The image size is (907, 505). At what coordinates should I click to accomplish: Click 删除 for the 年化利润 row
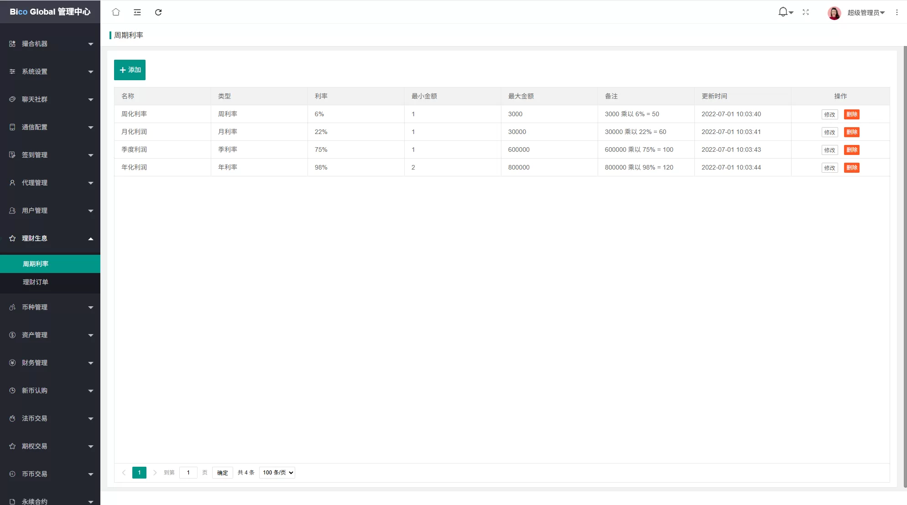click(x=851, y=168)
